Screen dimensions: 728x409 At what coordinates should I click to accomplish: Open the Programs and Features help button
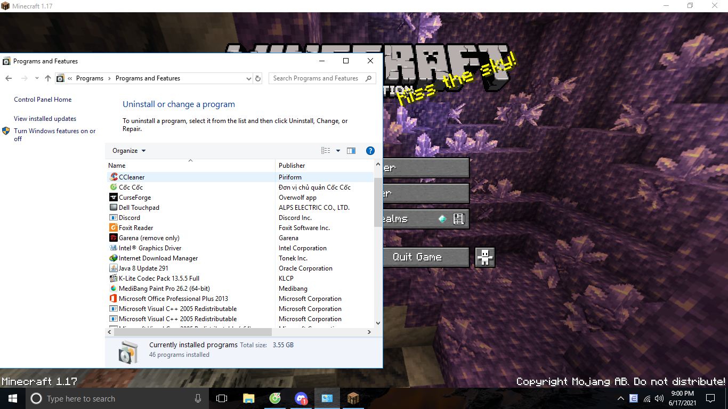370,151
